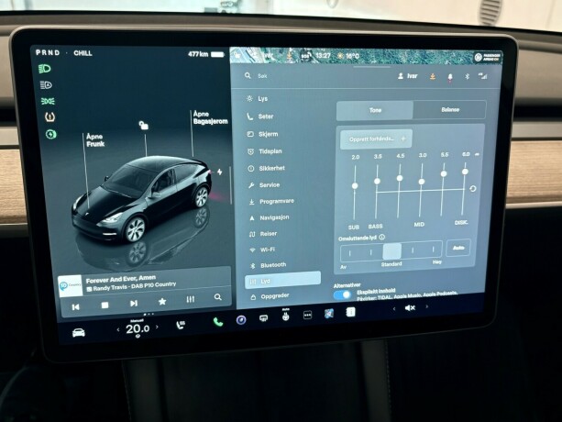Tap the tire pressure warning icon

50,117
